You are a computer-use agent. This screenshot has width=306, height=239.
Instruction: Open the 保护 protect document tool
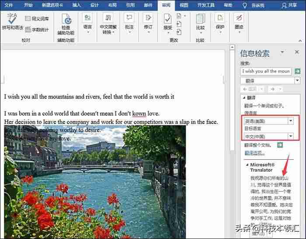[x=220, y=24]
